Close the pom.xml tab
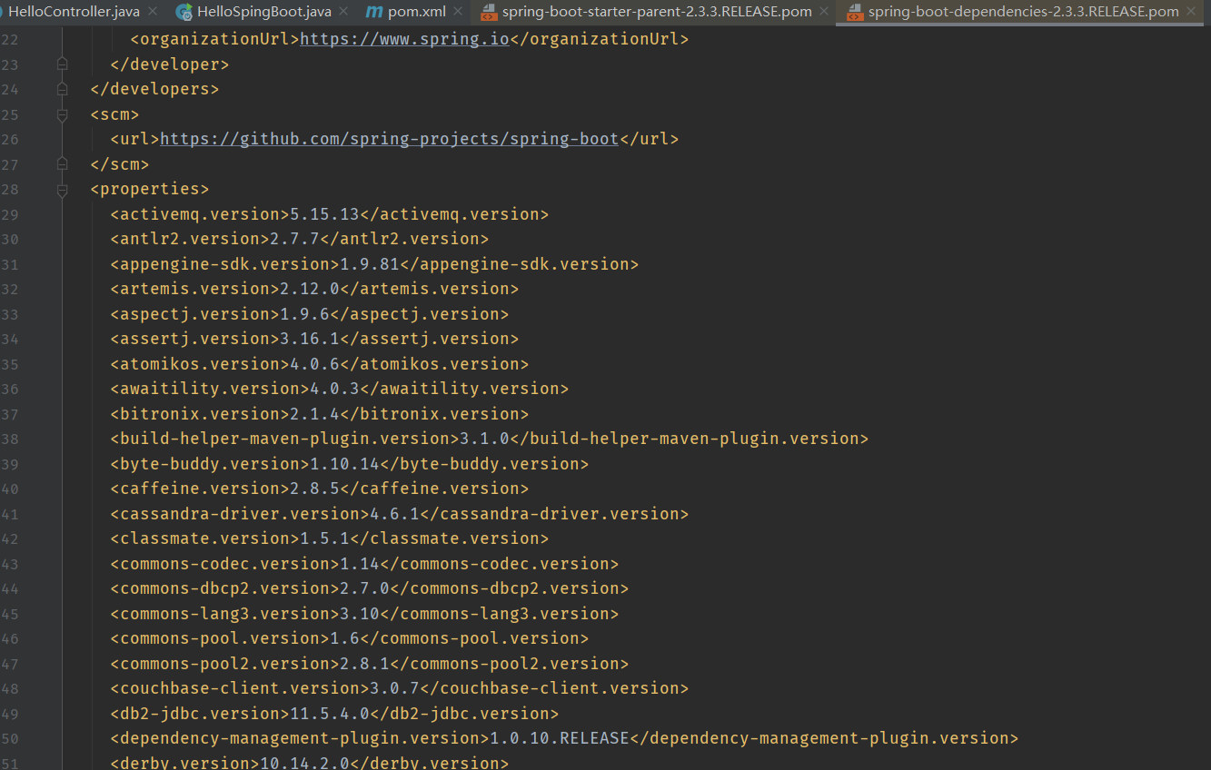1211x770 pixels. coord(457,12)
